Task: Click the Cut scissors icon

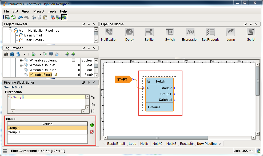Action: coord(34,17)
